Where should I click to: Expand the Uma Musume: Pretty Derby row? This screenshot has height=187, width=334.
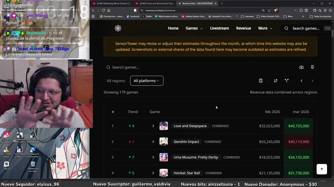pos(153,157)
